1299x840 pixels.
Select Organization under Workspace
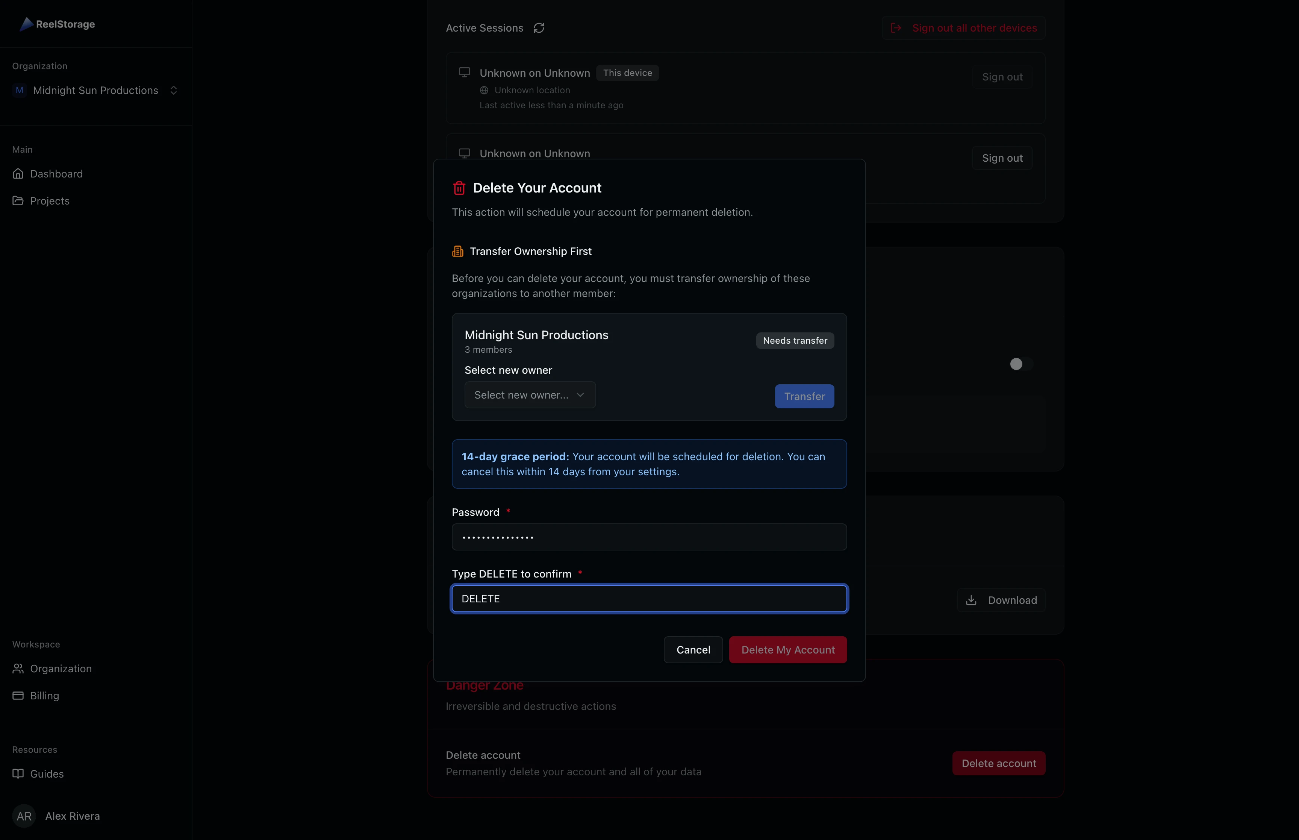click(x=60, y=668)
